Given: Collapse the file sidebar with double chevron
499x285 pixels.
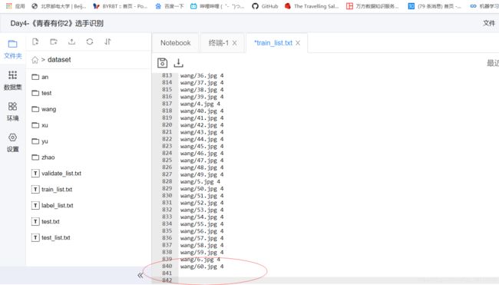Looking at the screenshot, I should [140, 275].
